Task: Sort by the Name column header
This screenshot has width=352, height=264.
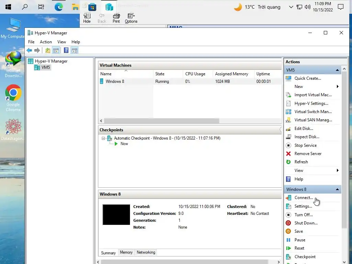Action: (x=126, y=74)
